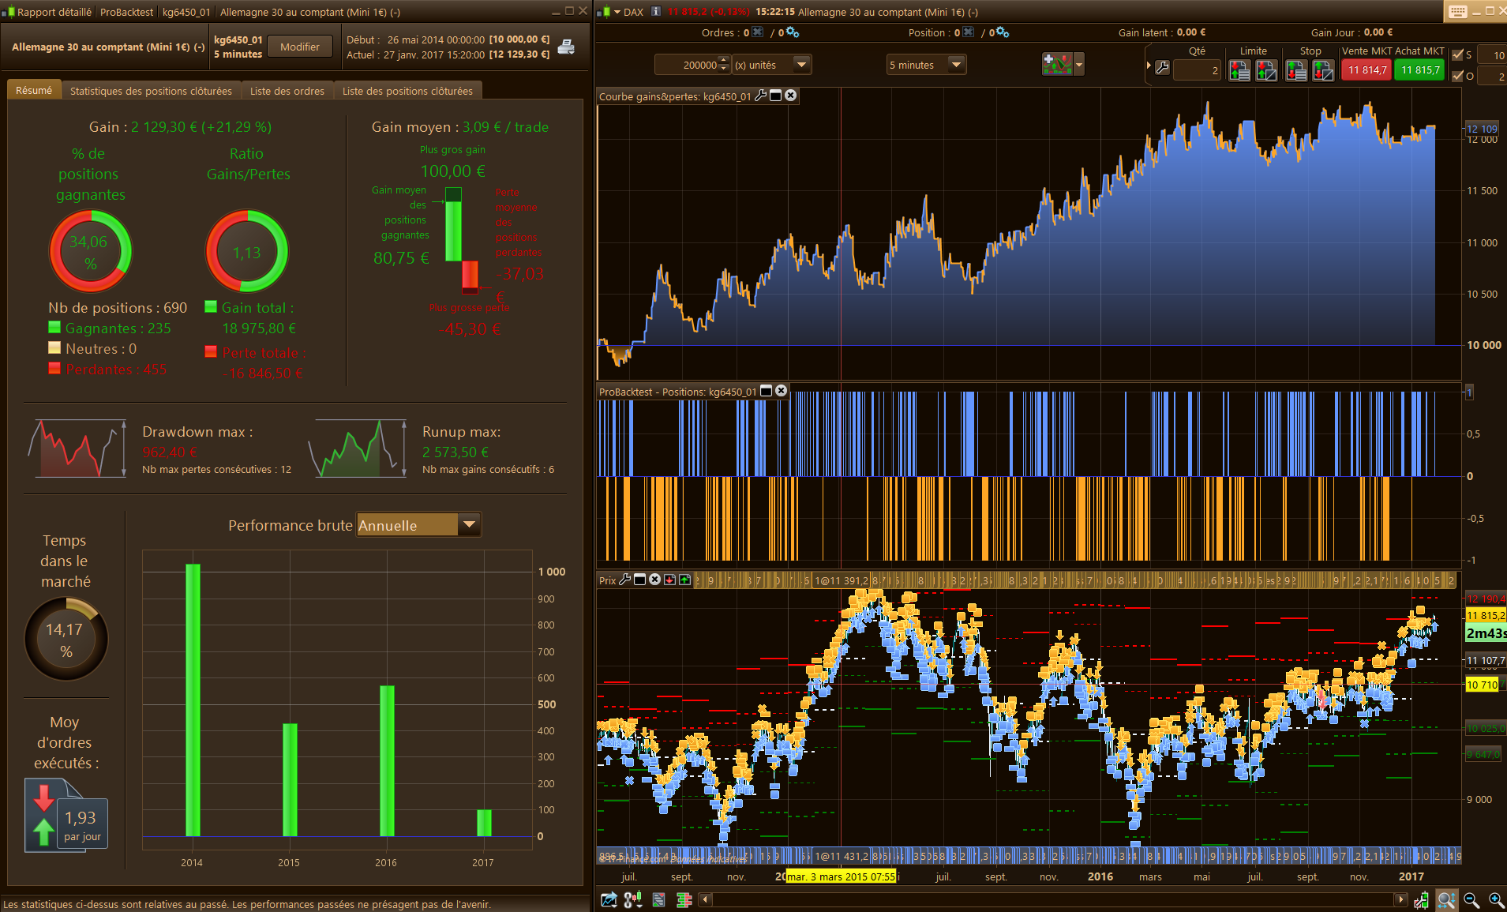
Task: Click the order list icon in bottom toolbar
Action: [x=659, y=899]
